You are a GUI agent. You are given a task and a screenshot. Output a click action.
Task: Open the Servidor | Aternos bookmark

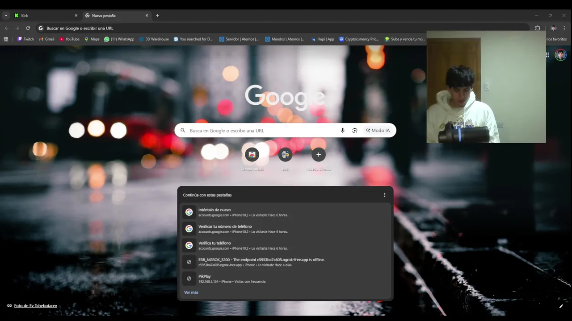point(239,39)
